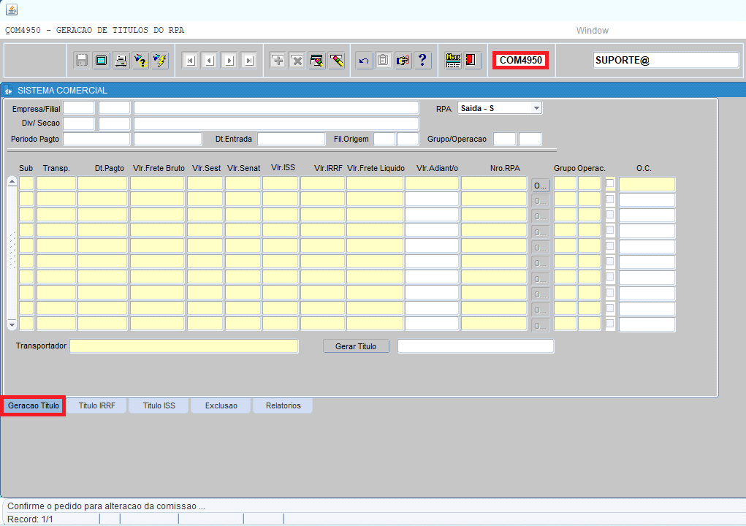746x526 pixels.
Task: Click the 'SISTEMA COMERCIAL' title text
Action: tap(62, 91)
